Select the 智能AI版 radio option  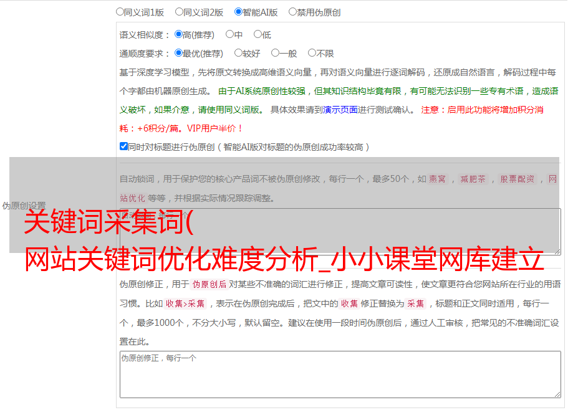click(238, 12)
